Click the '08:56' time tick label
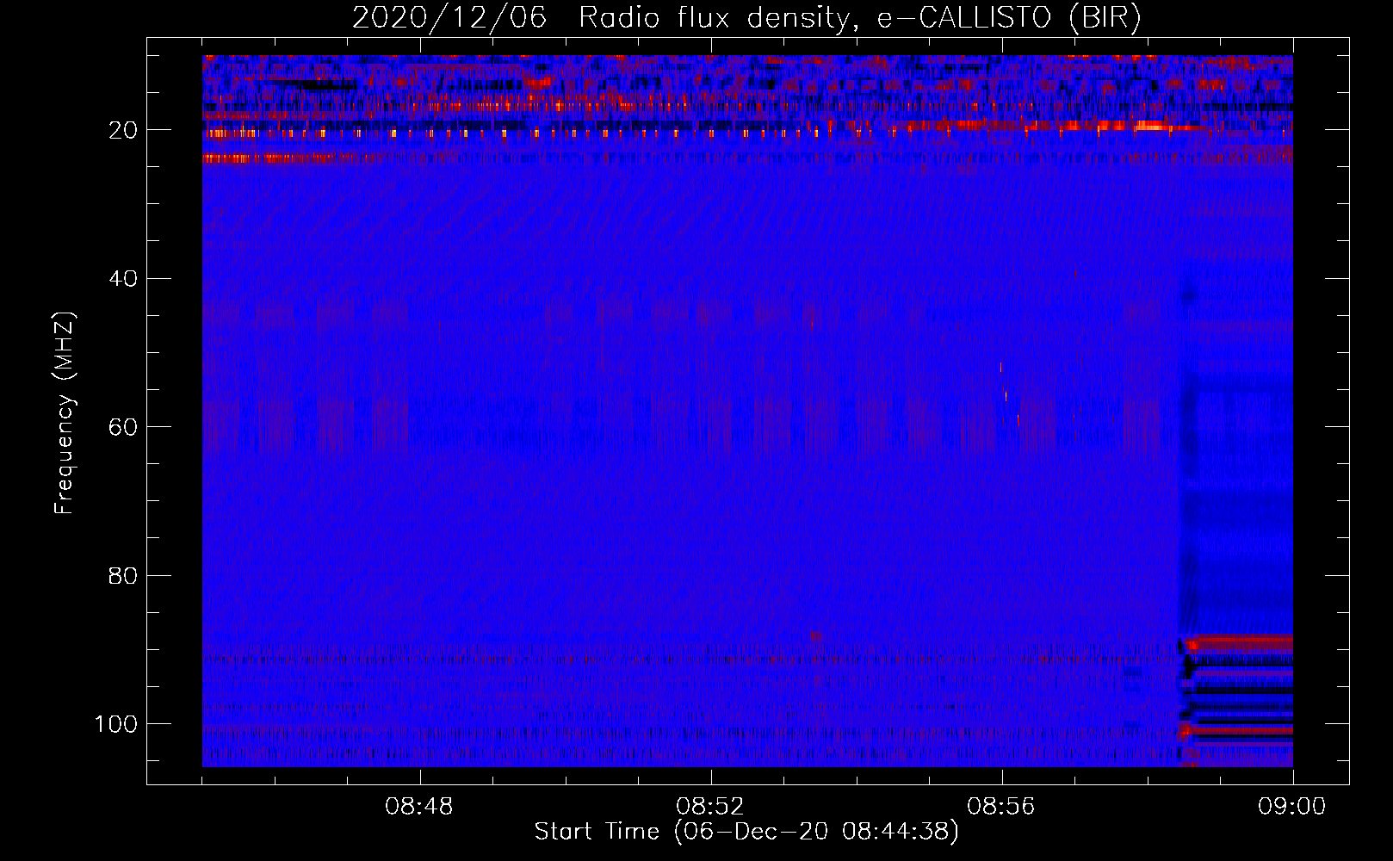 [x=1001, y=807]
